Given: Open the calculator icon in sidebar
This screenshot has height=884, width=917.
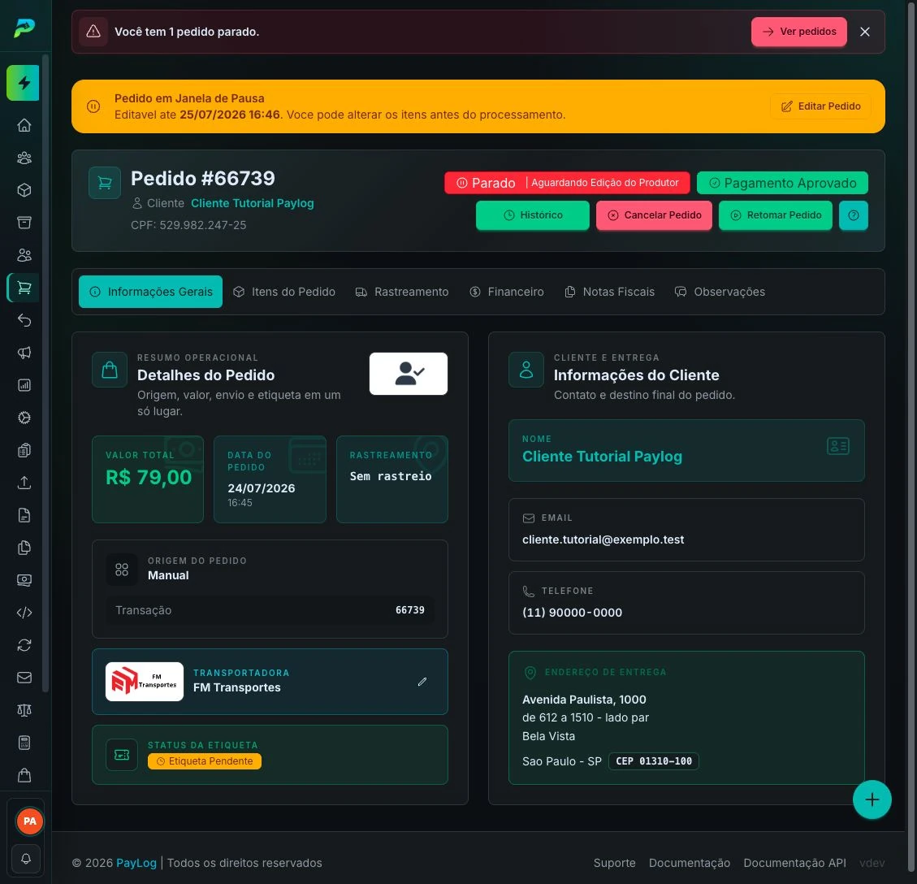Looking at the screenshot, I should coord(24,743).
